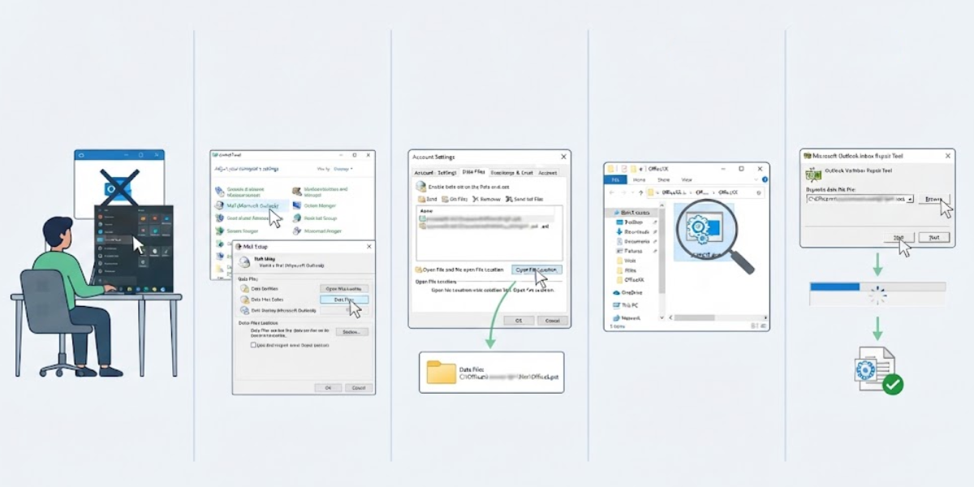The image size is (974, 487).
Task: Open the View tab in File Explorer
Action: point(687,179)
